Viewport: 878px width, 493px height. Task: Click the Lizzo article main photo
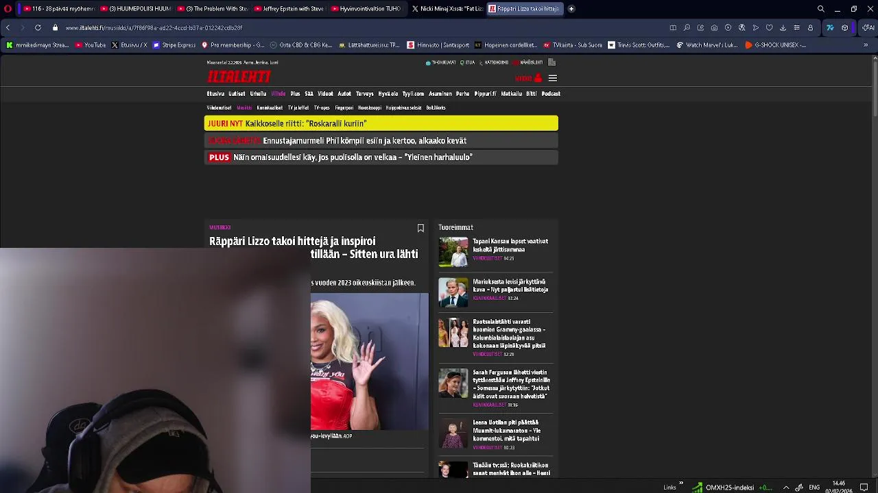369,362
